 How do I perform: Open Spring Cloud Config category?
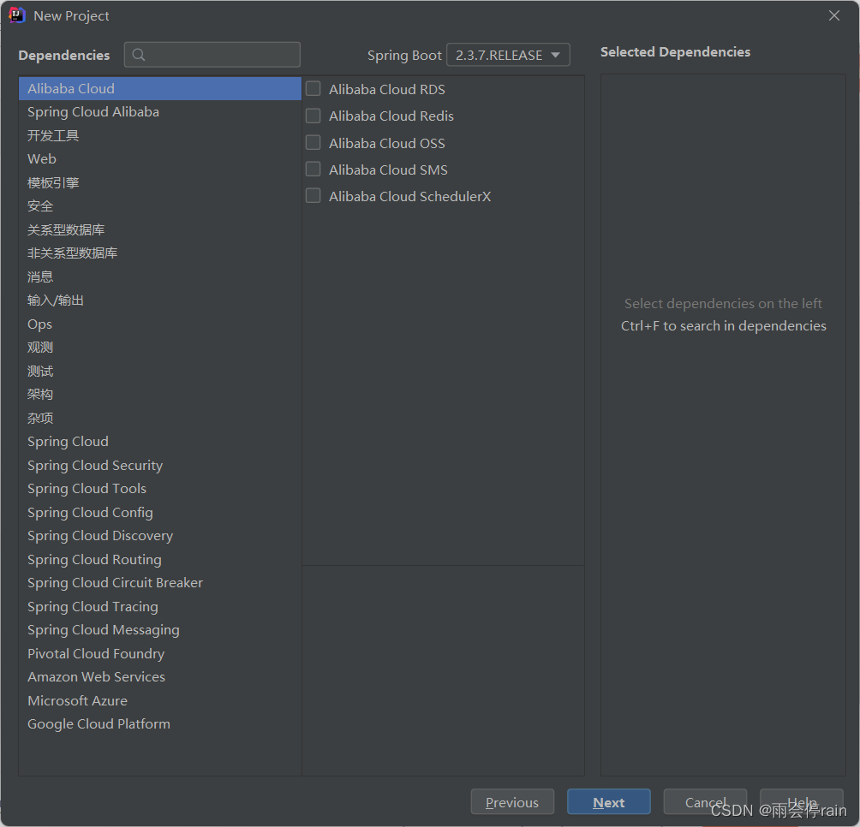(159, 513)
